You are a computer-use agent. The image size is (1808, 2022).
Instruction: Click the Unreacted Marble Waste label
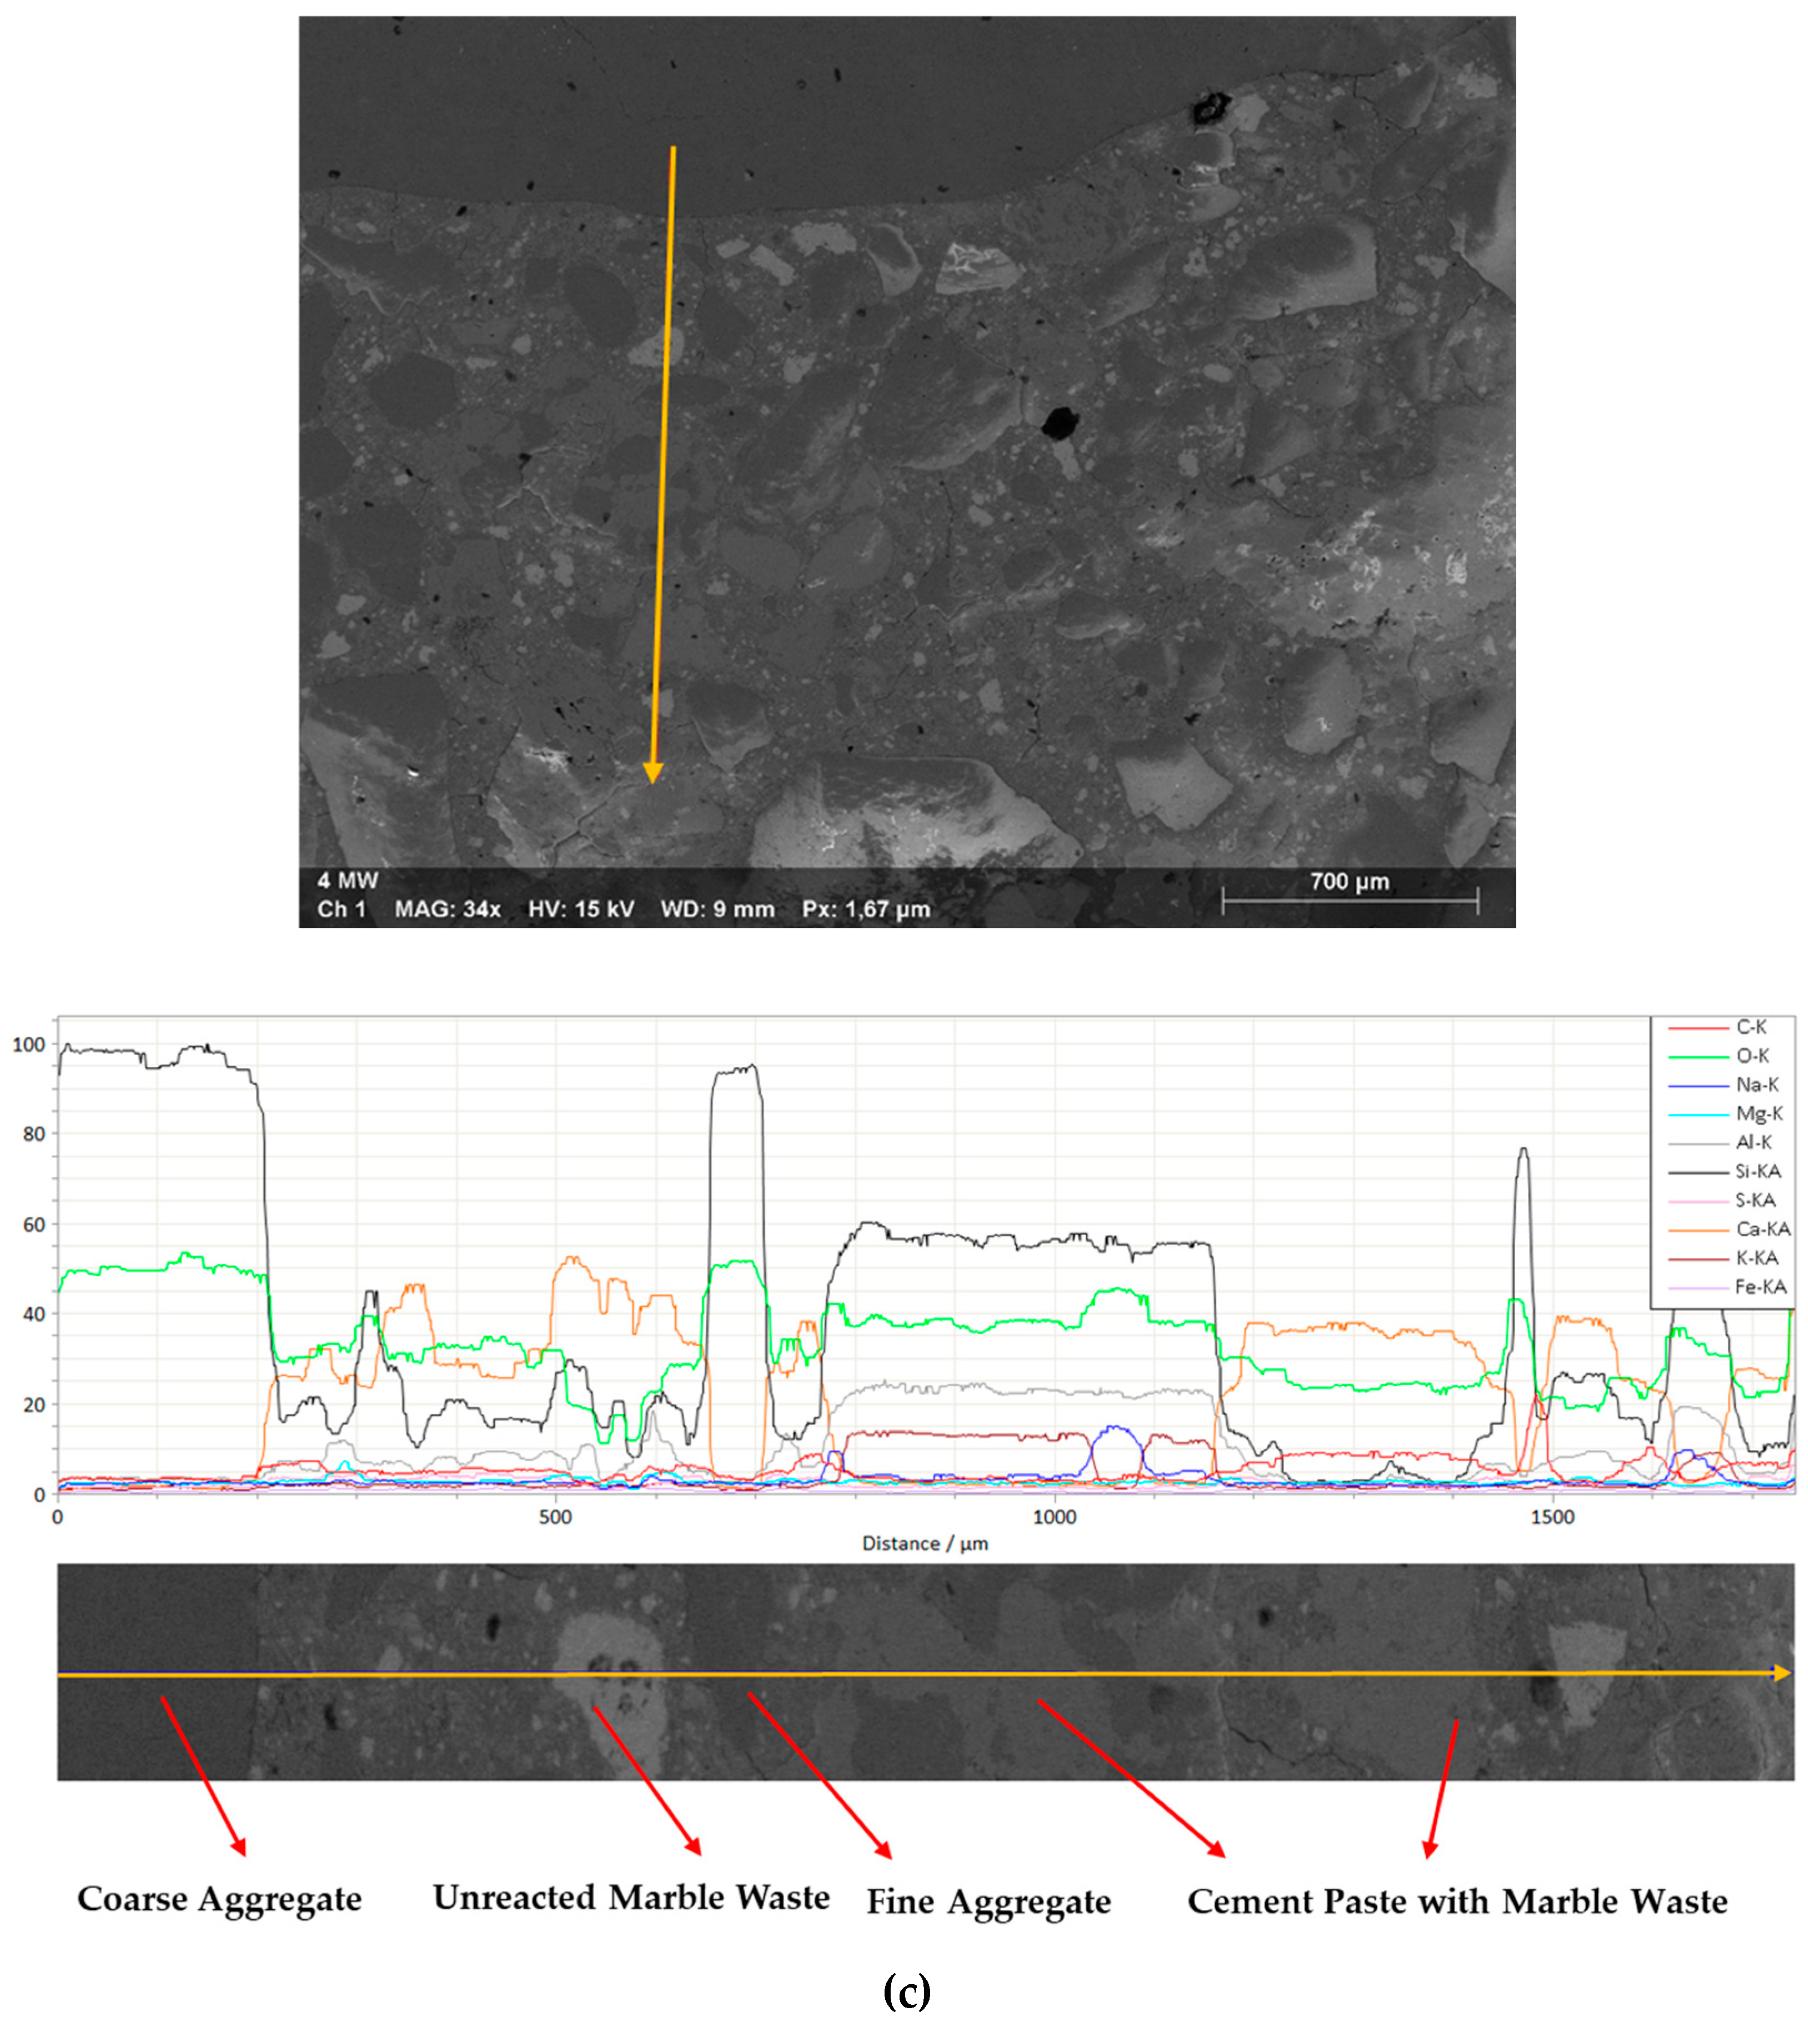click(x=631, y=1898)
